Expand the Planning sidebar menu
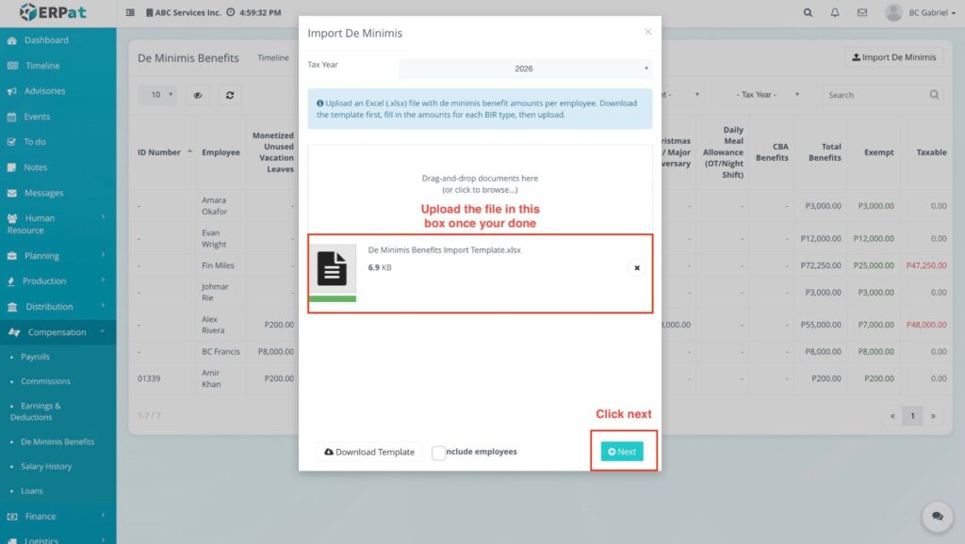This screenshot has width=965, height=544. pyautogui.click(x=57, y=256)
